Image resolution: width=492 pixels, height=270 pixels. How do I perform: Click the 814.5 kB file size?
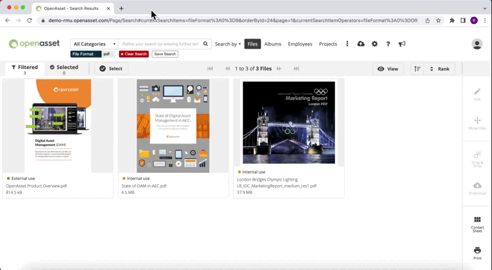tap(14, 193)
